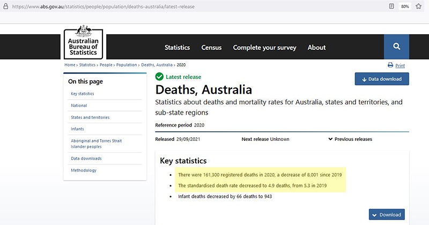
Task: Click the browser bookmark star icon
Action: (x=419, y=6)
